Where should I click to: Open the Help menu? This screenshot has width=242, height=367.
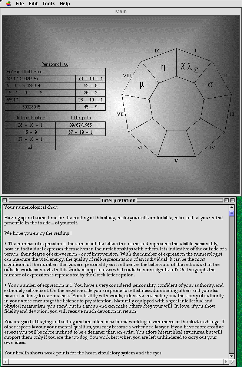(65, 3)
